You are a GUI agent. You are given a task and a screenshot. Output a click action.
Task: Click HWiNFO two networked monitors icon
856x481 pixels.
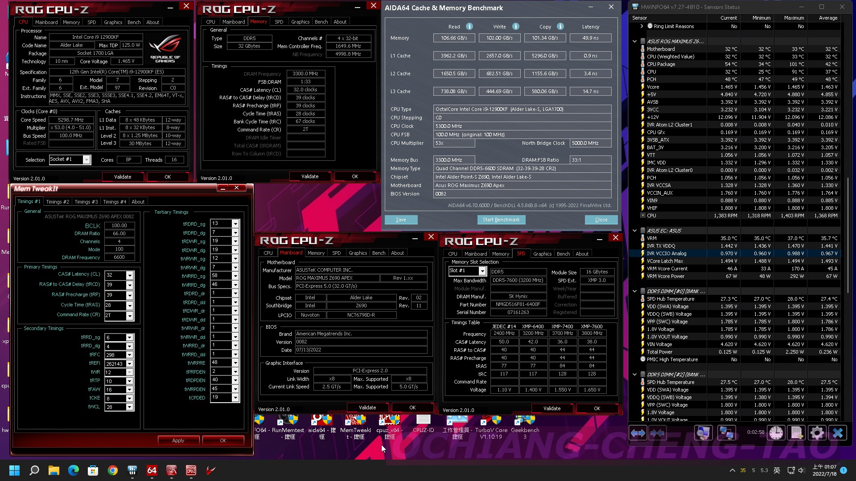pyautogui.click(x=726, y=432)
